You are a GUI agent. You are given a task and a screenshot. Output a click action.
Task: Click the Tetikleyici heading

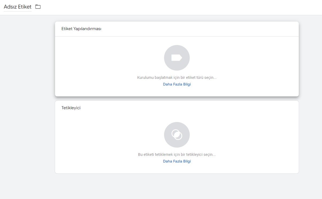[x=71, y=108]
